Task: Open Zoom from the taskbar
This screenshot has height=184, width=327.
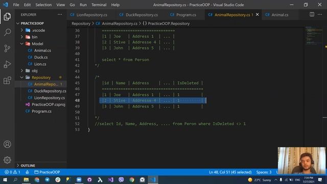Action: (x=79, y=179)
